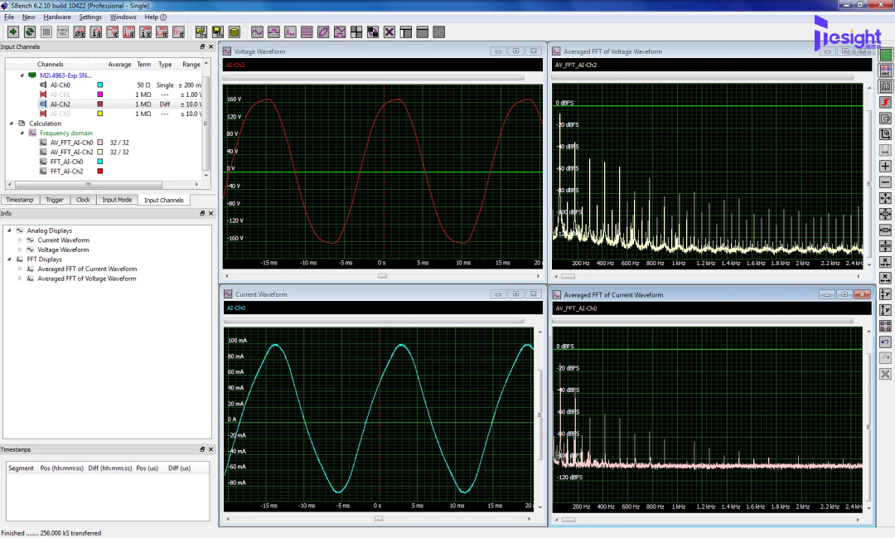Click the Range column header
The width and height of the screenshot is (895, 538).
click(x=191, y=65)
